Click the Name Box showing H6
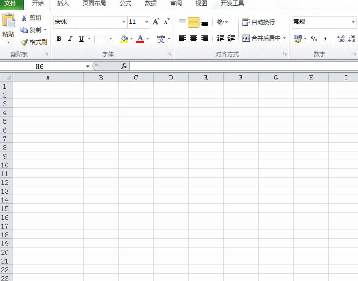Viewport: 358px width, 281px height. coord(42,66)
